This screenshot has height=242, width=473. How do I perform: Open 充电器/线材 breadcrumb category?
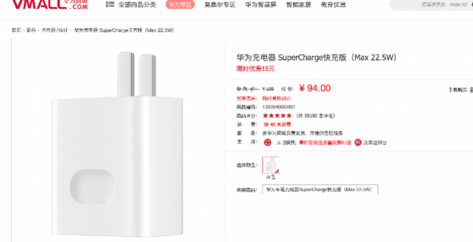[x=54, y=30]
